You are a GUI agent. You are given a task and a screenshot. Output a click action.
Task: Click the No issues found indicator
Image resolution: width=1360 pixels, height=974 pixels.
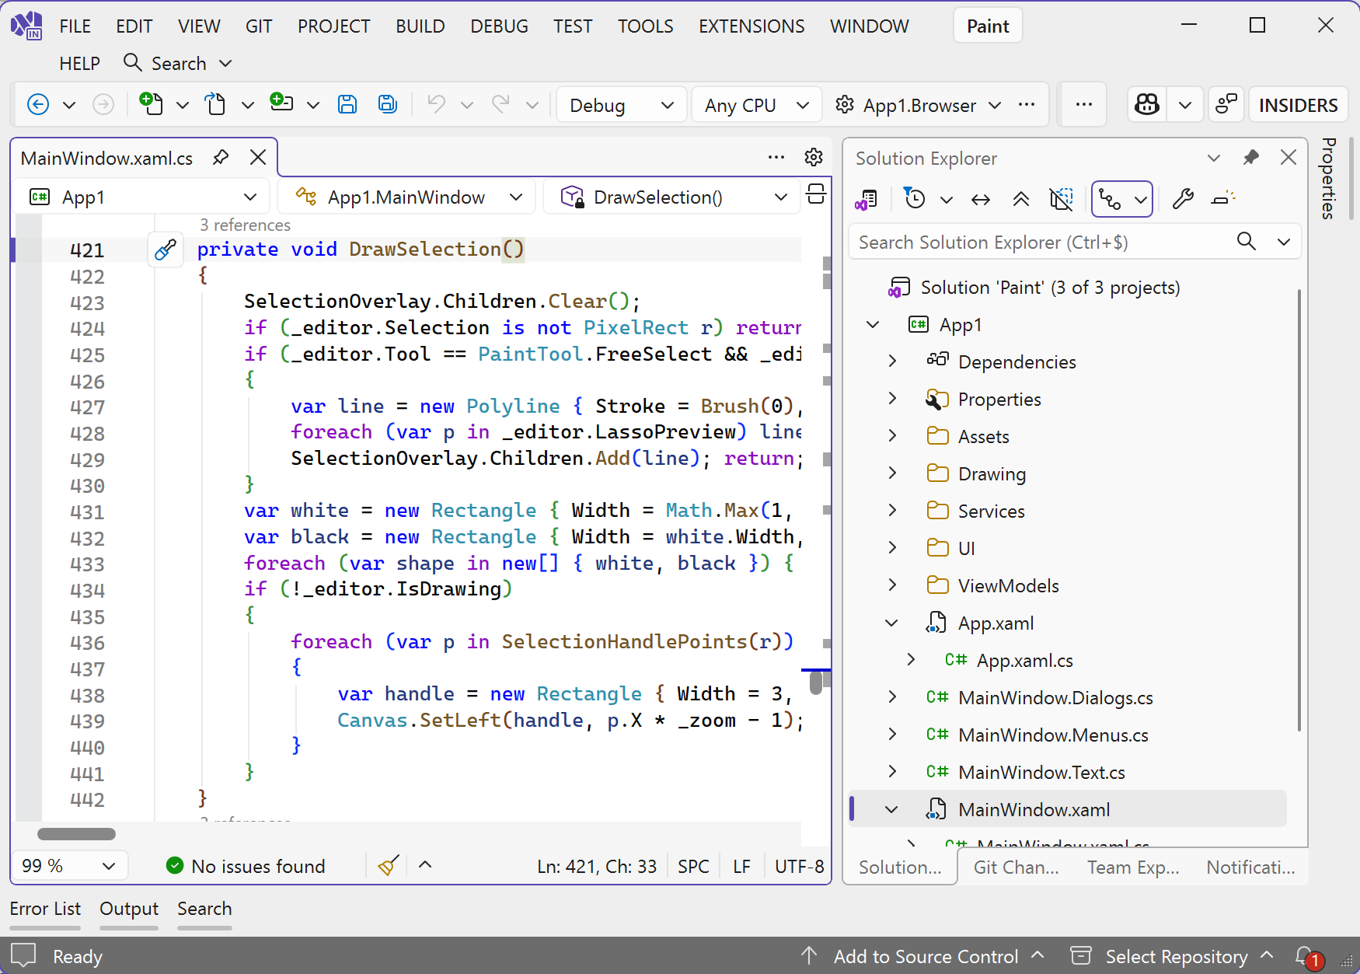(246, 866)
